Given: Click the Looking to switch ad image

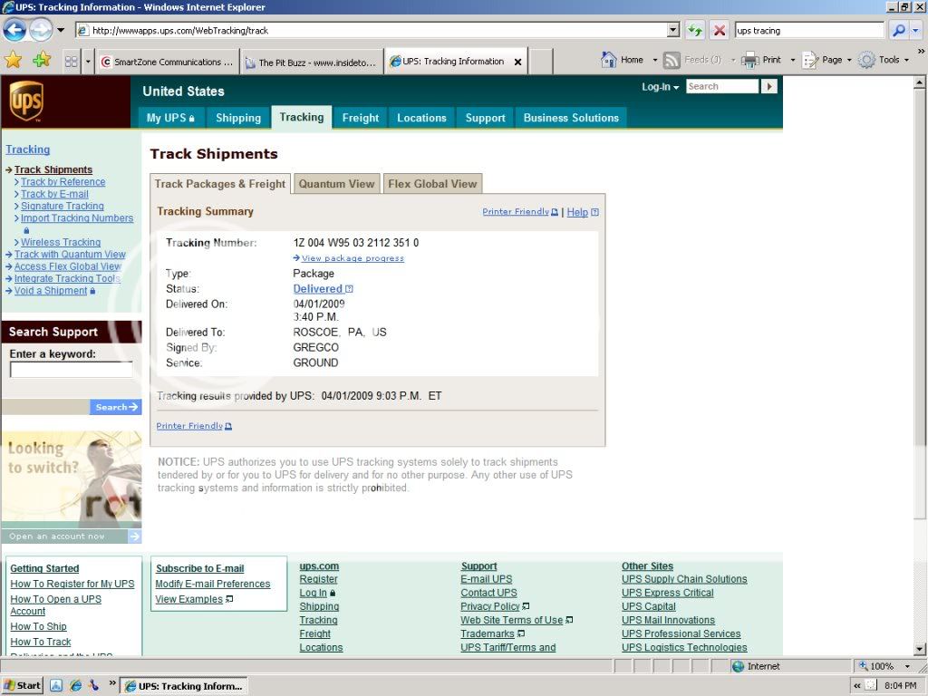Looking at the screenshot, I should [72, 479].
